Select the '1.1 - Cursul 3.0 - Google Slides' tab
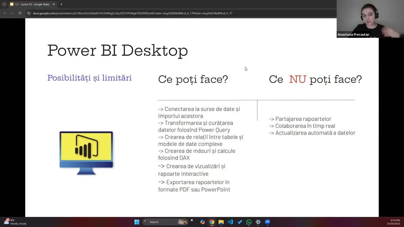This screenshot has width=404, height=227. pyautogui.click(x=32, y=4)
